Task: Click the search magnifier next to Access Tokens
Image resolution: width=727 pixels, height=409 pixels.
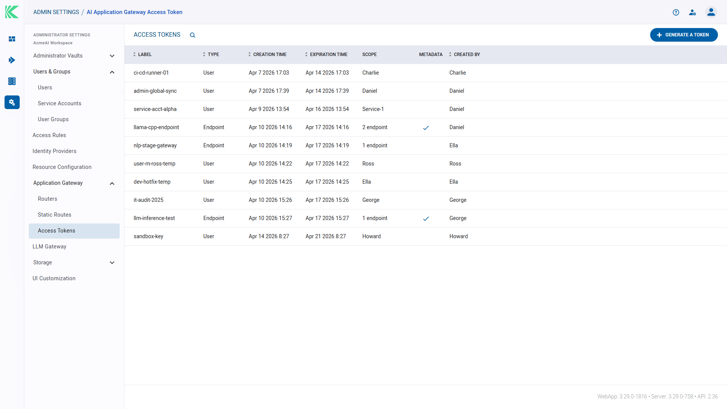Action: tap(192, 35)
